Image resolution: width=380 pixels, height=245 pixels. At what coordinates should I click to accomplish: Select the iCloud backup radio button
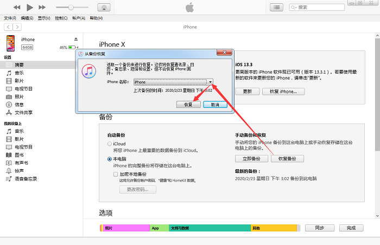(110, 144)
